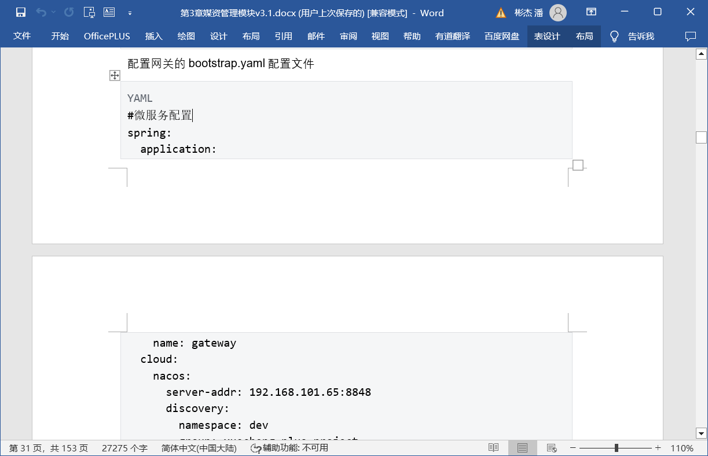Click the Undo arrow icon
708x456 pixels.
point(41,12)
